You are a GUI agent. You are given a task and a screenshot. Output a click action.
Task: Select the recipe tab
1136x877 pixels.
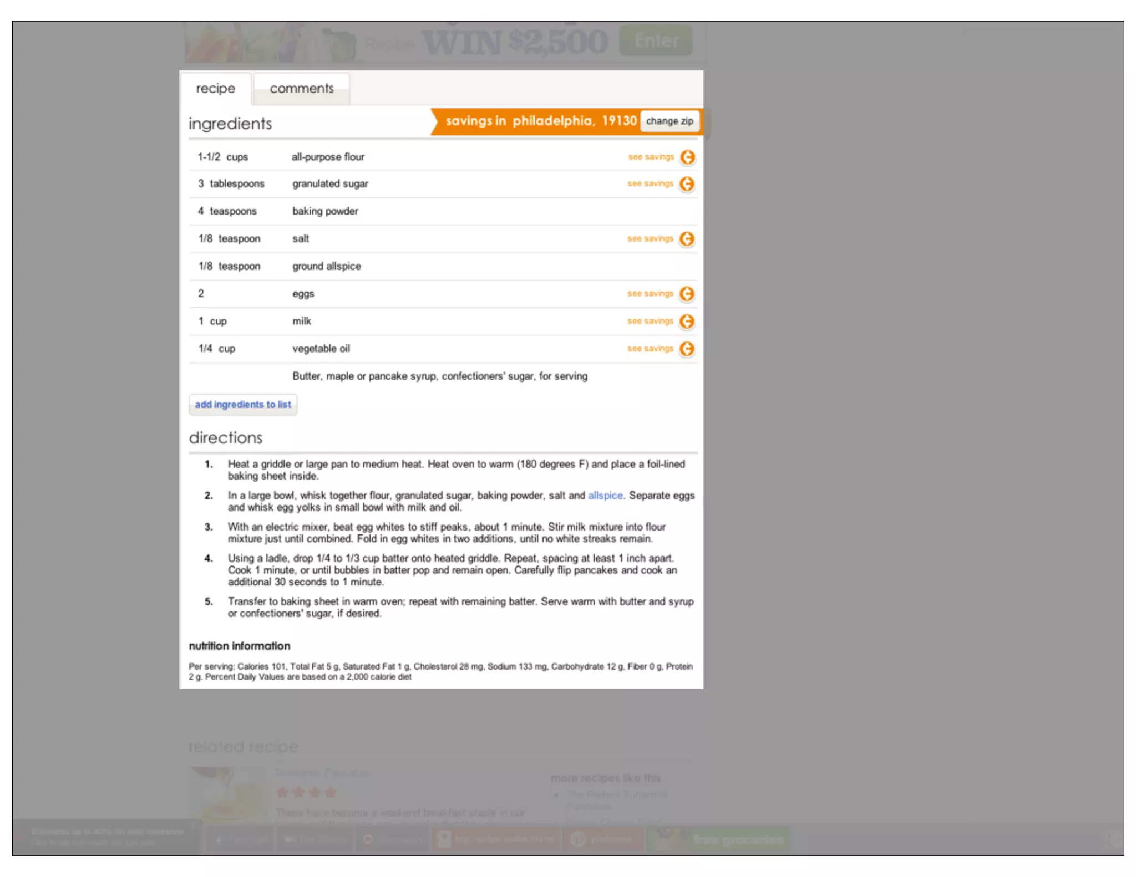215,89
